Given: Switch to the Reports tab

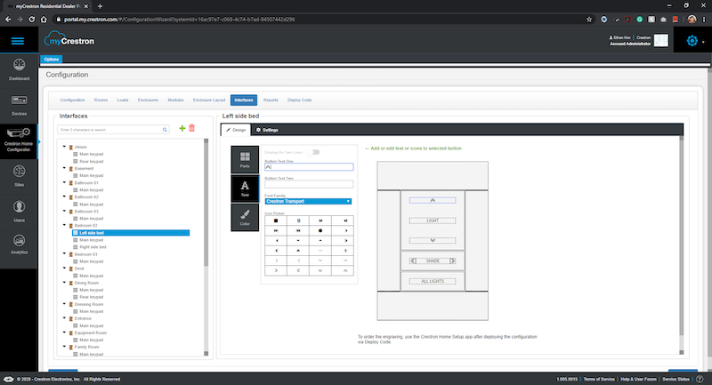Looking at the screenshot, I should (271, 100).
